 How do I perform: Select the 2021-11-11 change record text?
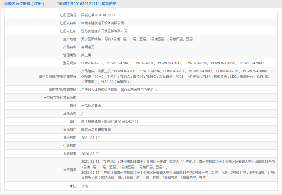tap(178, 164)
